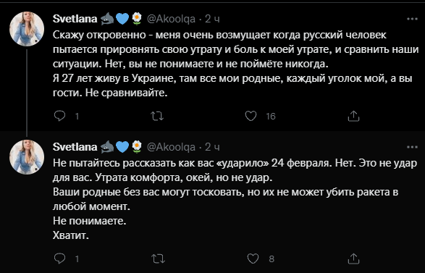Share the first tweet
The height and width of the screenshot is (273, 425).
353,116
